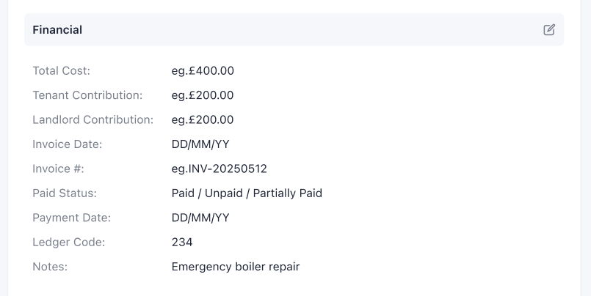
Task: Click the Total Cost label
Action: 62,71
